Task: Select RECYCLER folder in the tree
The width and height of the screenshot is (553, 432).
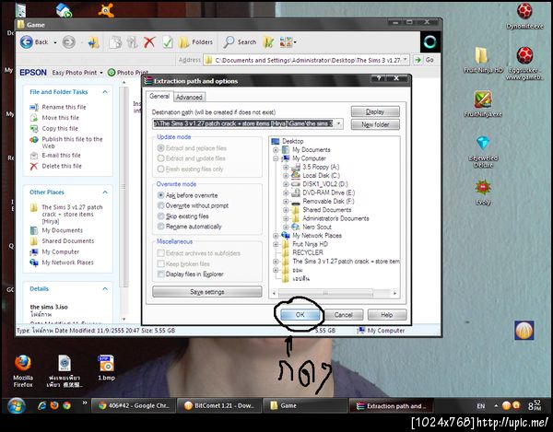Action: coord(308,252)
